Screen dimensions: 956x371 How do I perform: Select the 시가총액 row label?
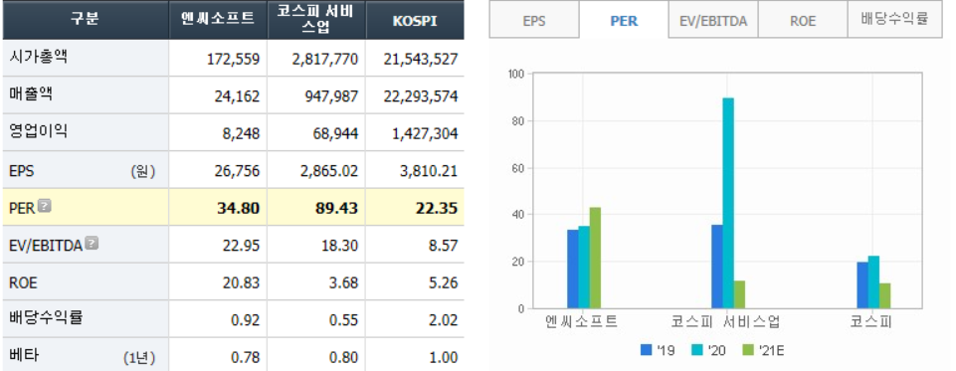tap(39, 58)
